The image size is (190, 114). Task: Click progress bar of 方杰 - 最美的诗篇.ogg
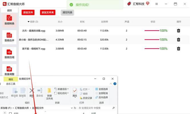152,30
